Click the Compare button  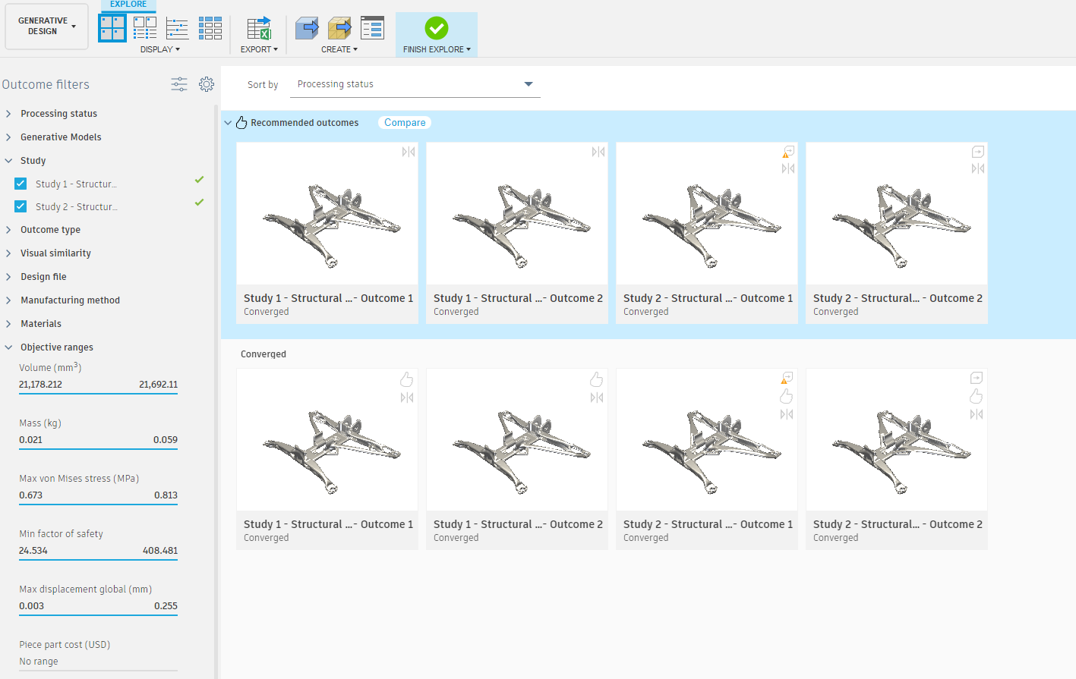pos(404,122)
